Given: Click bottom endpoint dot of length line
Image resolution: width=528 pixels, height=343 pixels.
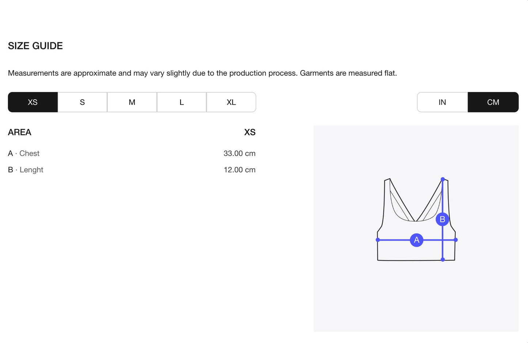Looking at the screenshot, I should pos(443,259).
